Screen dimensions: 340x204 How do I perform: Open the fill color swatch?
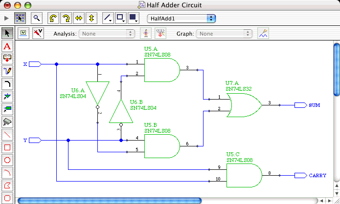coord(134,18)
